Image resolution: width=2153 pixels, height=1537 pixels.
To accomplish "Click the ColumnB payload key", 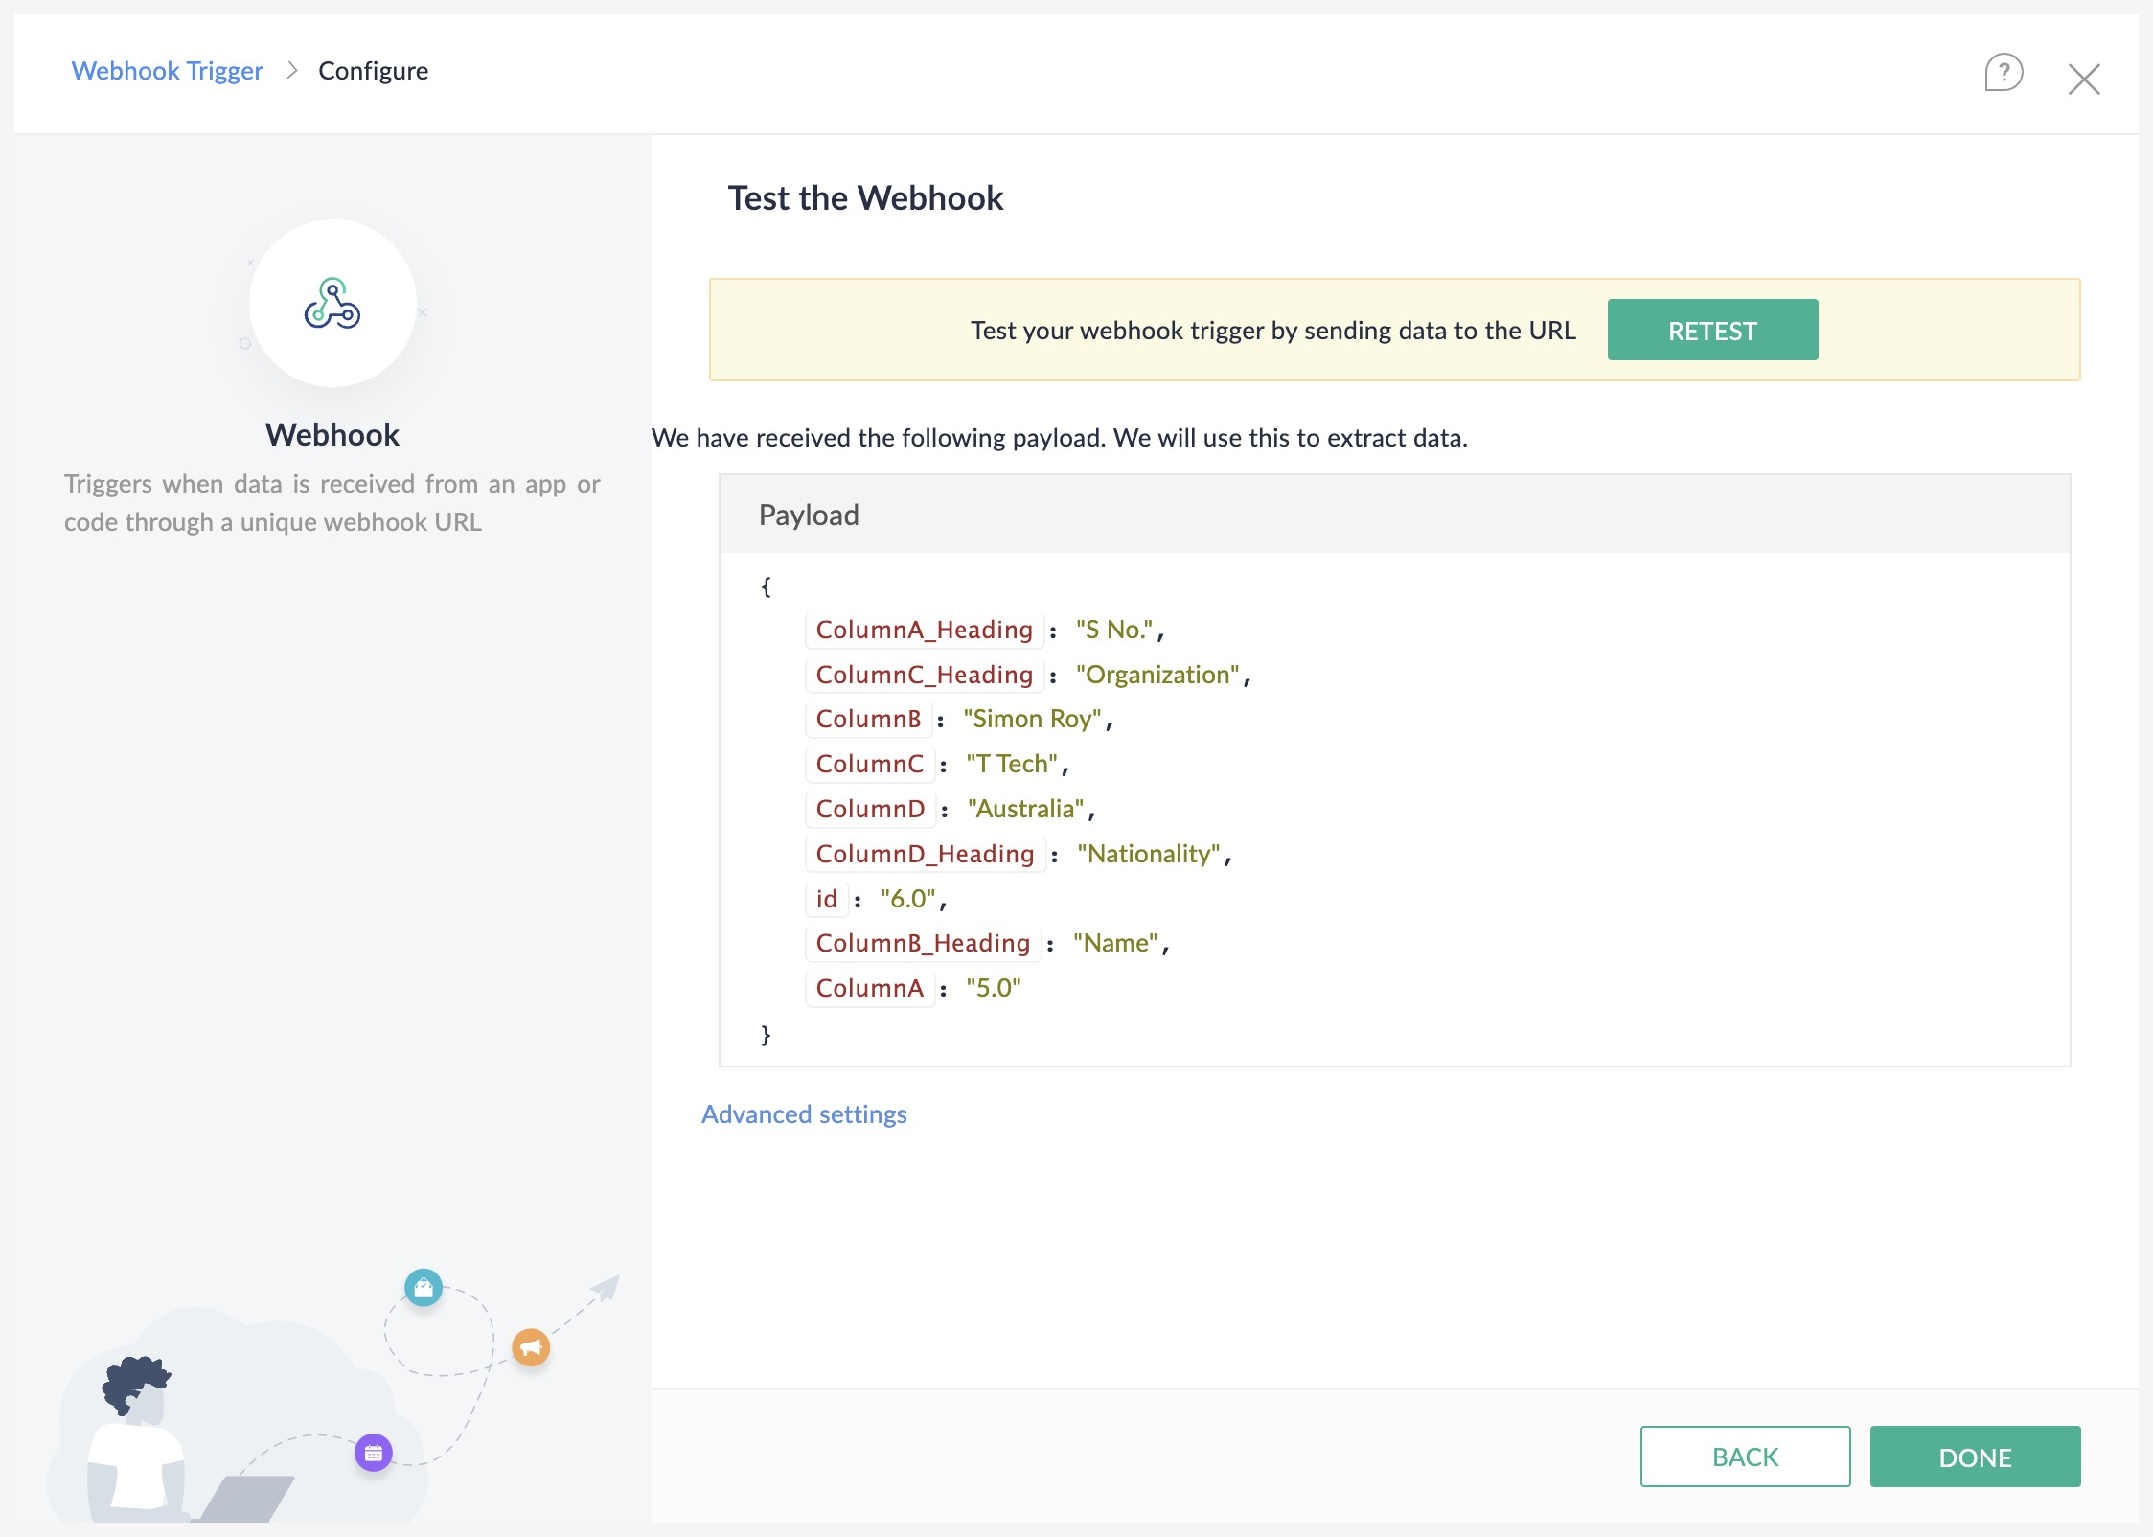I will 868,719.
